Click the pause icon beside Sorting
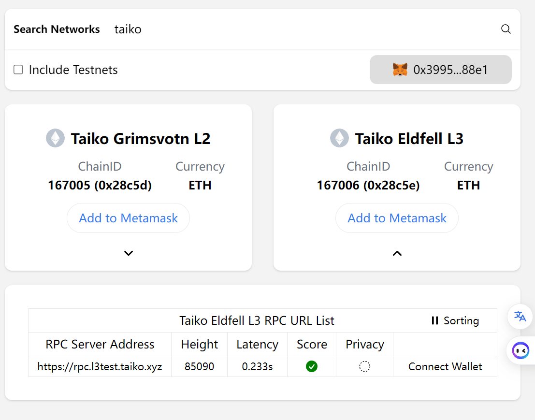 tap(434, 321)
